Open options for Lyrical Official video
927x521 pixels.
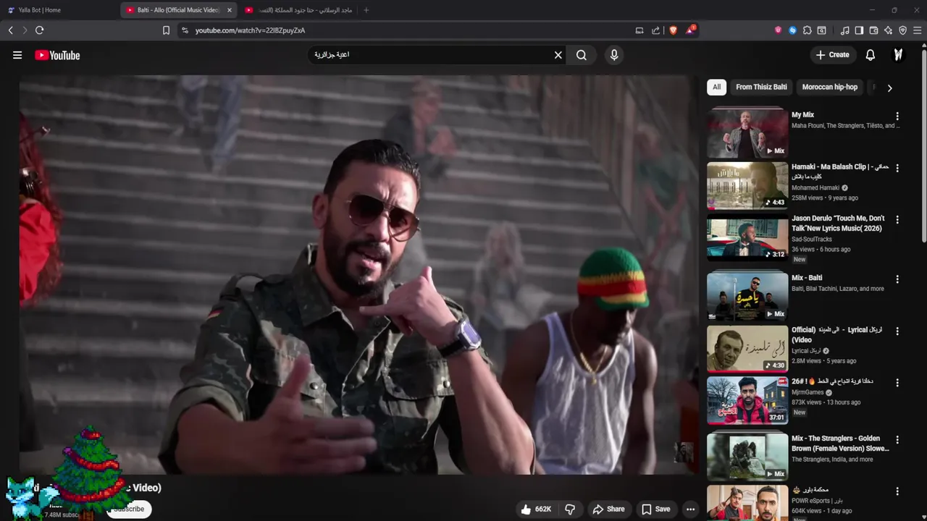point(897,331)
